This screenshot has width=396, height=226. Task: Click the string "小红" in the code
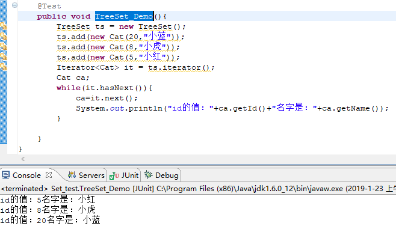(x=152, y=56)
